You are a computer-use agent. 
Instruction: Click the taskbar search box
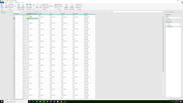pos(16,102)
